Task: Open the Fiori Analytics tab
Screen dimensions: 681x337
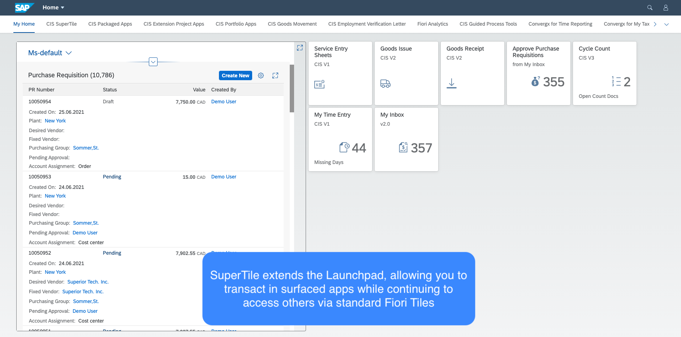Action: (432, 24)
